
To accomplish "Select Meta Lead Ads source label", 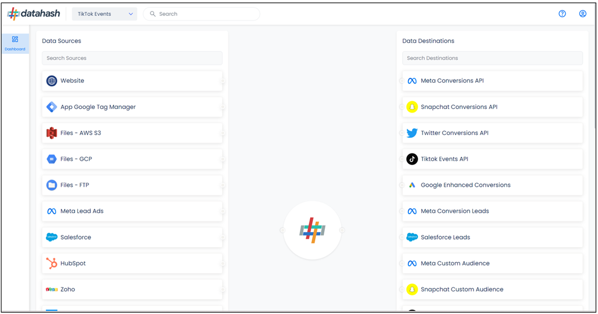I will 82,211.
